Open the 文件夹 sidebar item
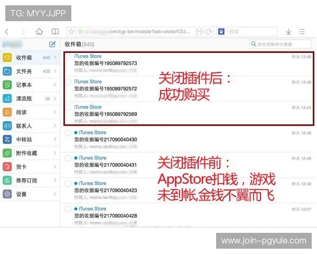Viewport: 317px width, 254px height. coord(30,71)
